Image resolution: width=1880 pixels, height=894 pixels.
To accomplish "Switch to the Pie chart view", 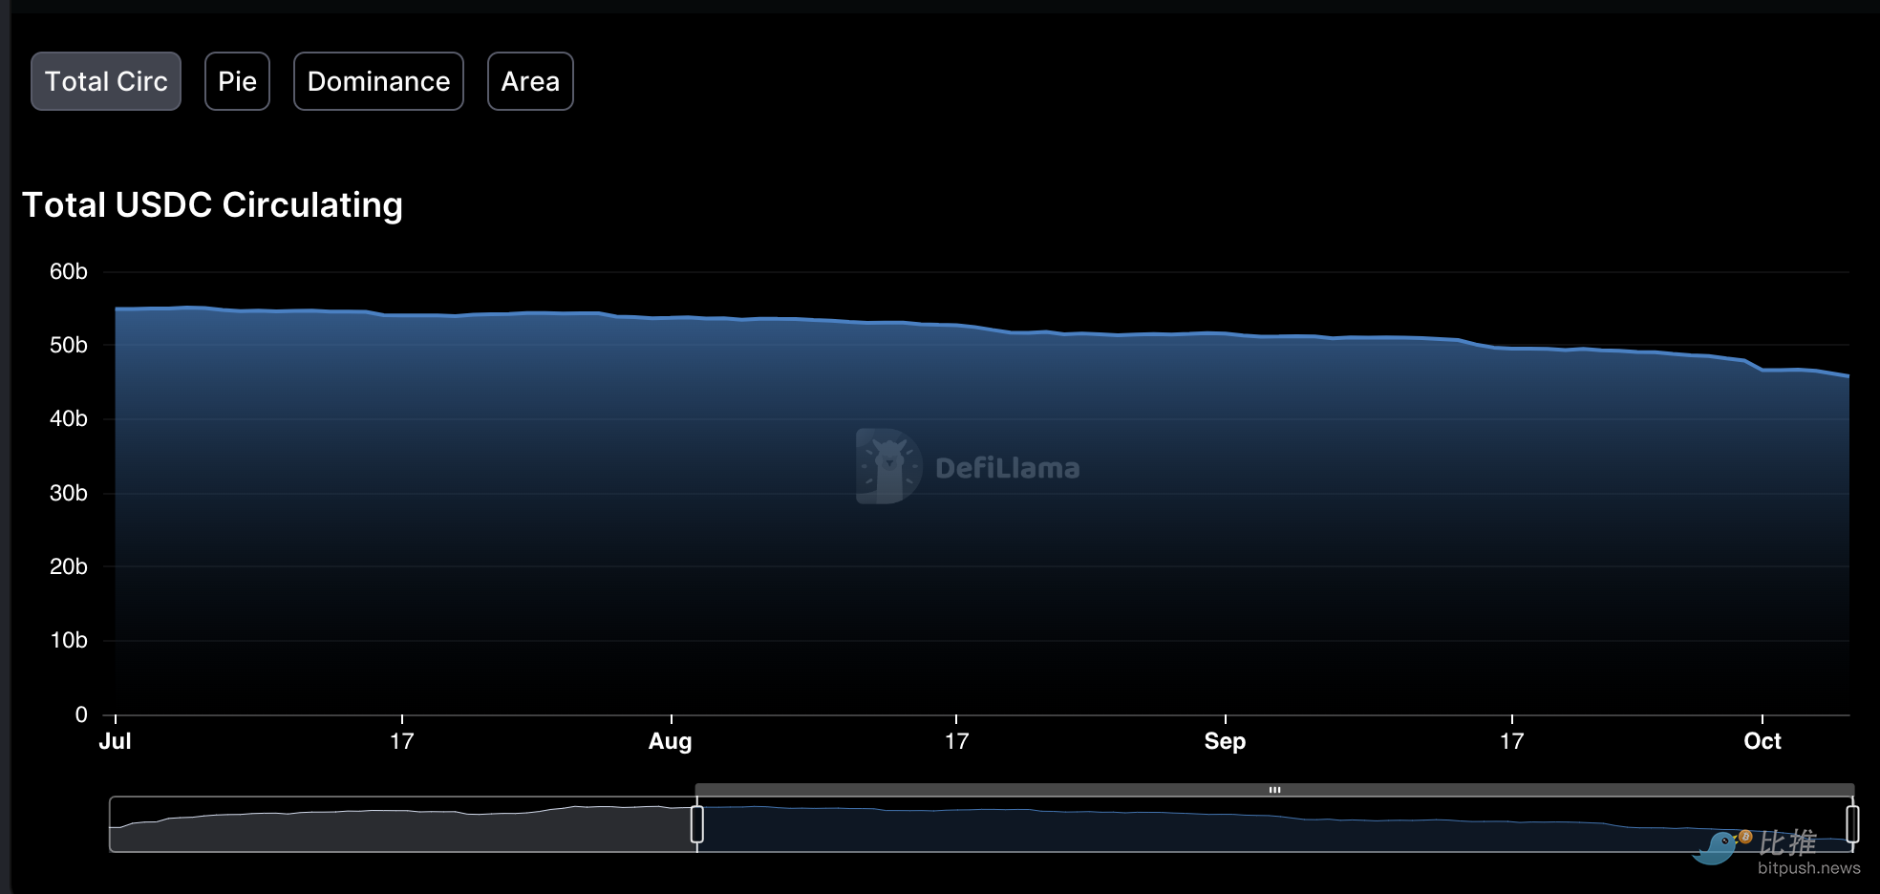I will (237, 81).
